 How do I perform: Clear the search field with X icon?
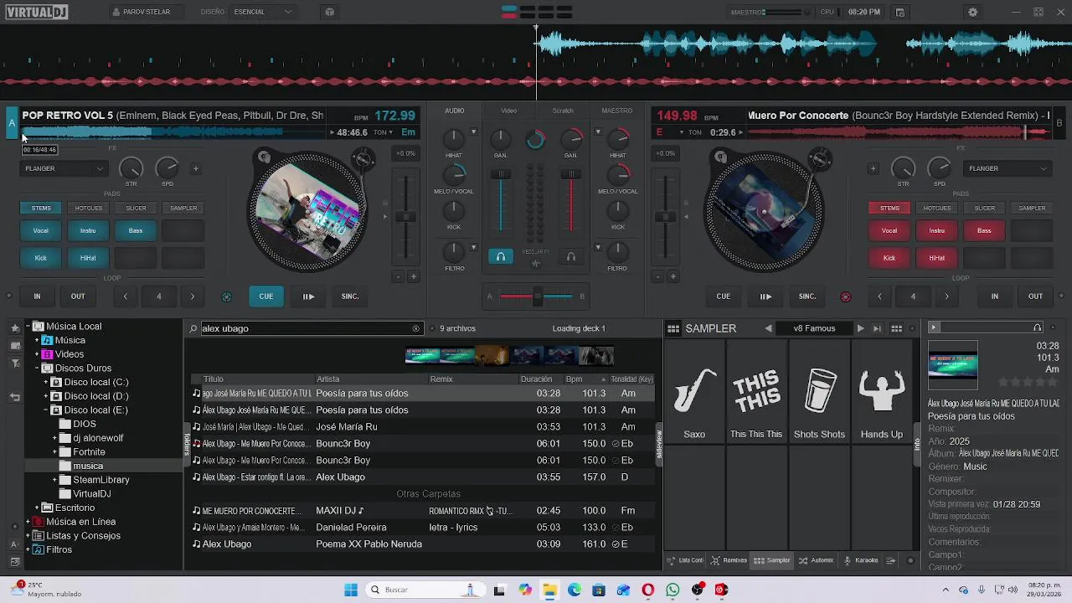click(x=415, y=328)
